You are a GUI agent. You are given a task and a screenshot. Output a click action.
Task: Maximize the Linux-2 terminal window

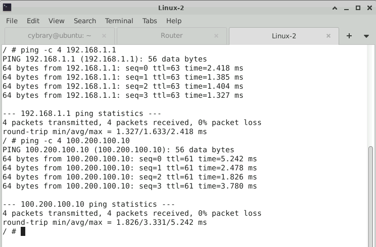coord(358,8)
